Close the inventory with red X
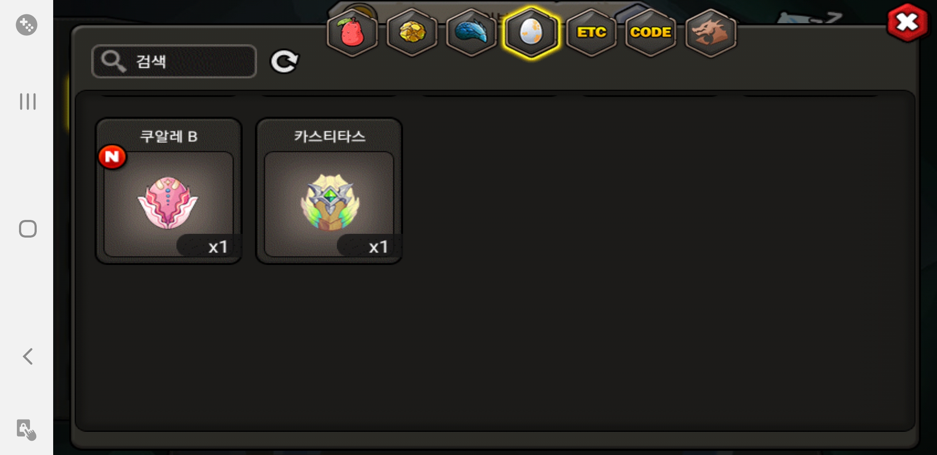The height and width of the screenshot is (455, 937). pos(907,23)
